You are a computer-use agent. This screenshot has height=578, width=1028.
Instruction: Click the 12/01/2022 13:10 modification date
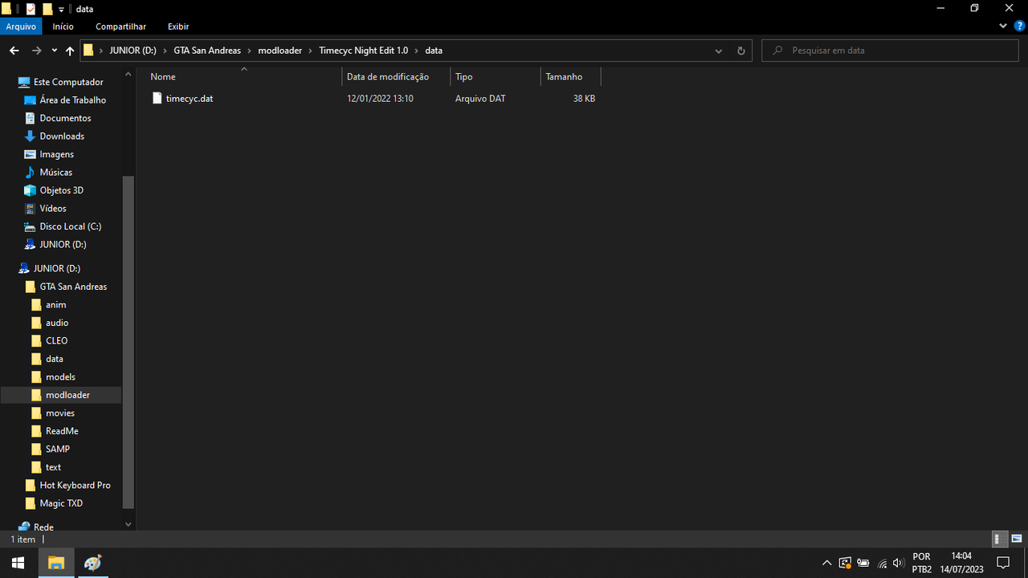pyautogui.click(x=380, y=99)
